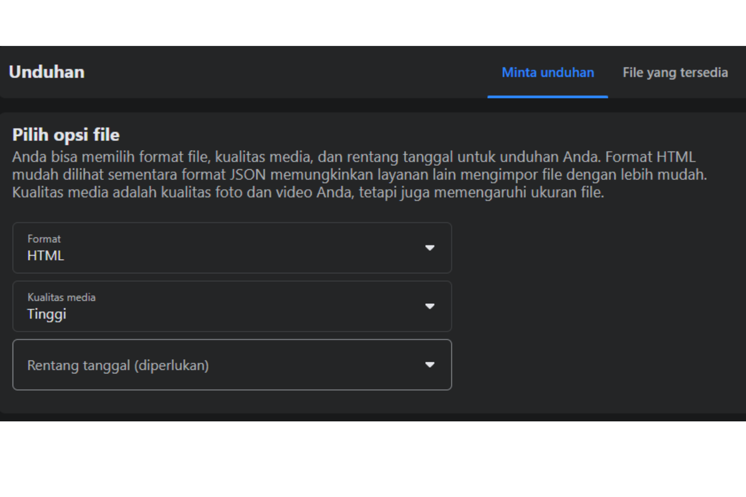The height and width of the screenshot is (497, 746).
Task: Select the HTML format value text
Action: 45,255
